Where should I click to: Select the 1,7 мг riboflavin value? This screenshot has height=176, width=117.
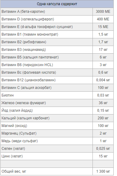click(x=103, y=42)
